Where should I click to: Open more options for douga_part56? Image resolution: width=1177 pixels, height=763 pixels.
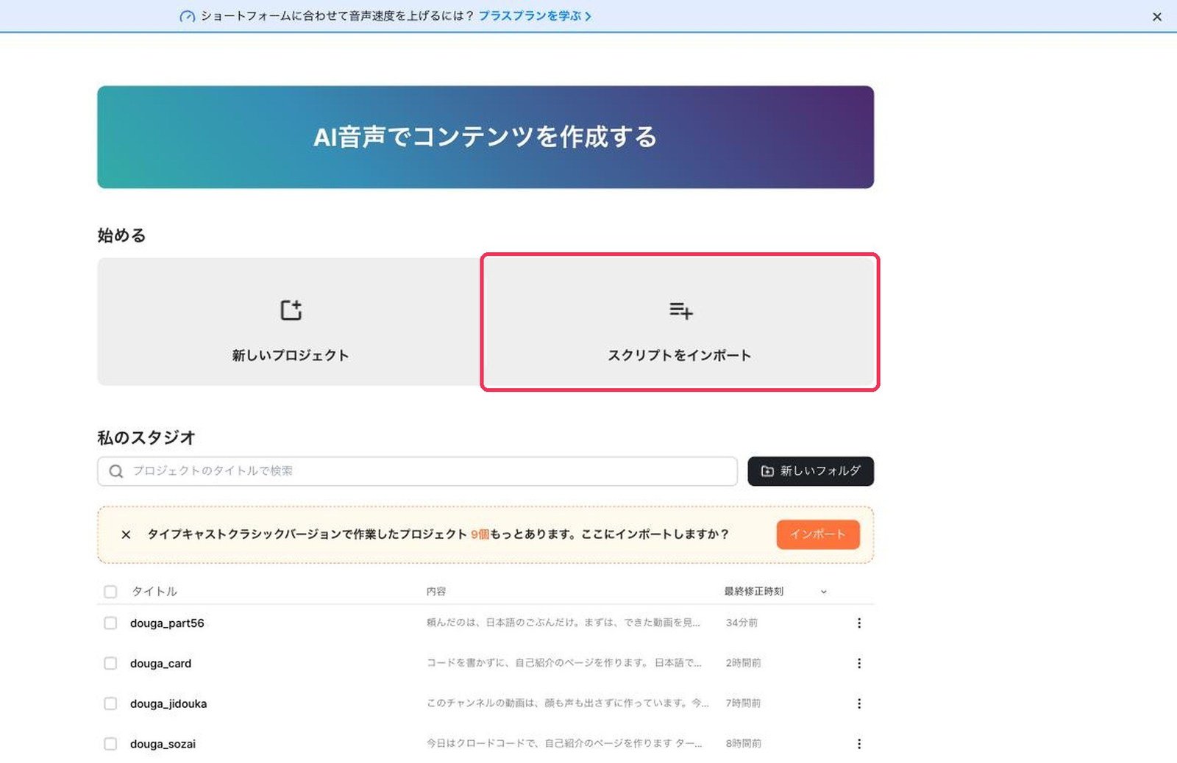[x=858, y=623]
